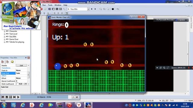Click the center frame icon in second toolbar

tap(67, 13)
